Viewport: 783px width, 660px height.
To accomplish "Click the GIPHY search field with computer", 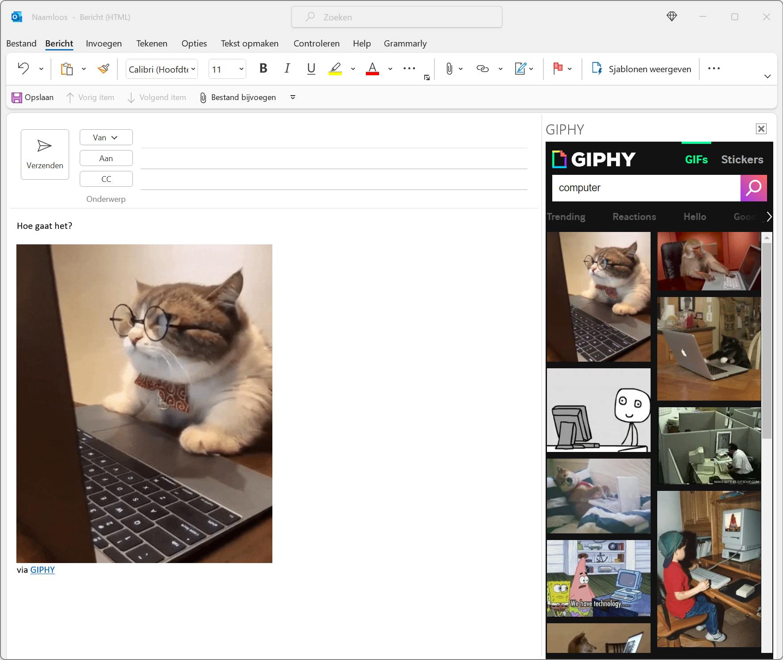I will [x=646, y=188].
